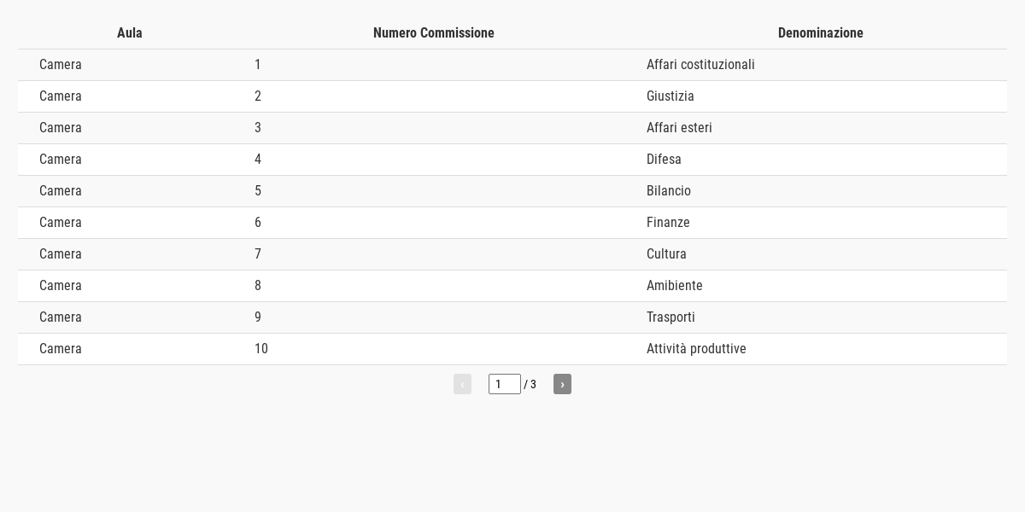The image size is (1025, 512).
Task: Go to the next page arrow
Action: 562,384
